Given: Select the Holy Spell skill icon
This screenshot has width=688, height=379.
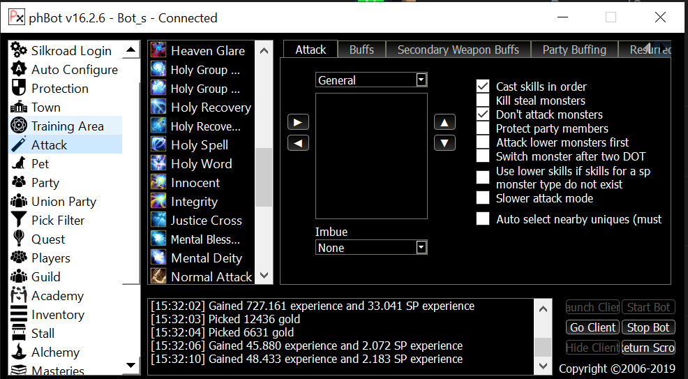Looking at the screenshot, I should [159, 144].
